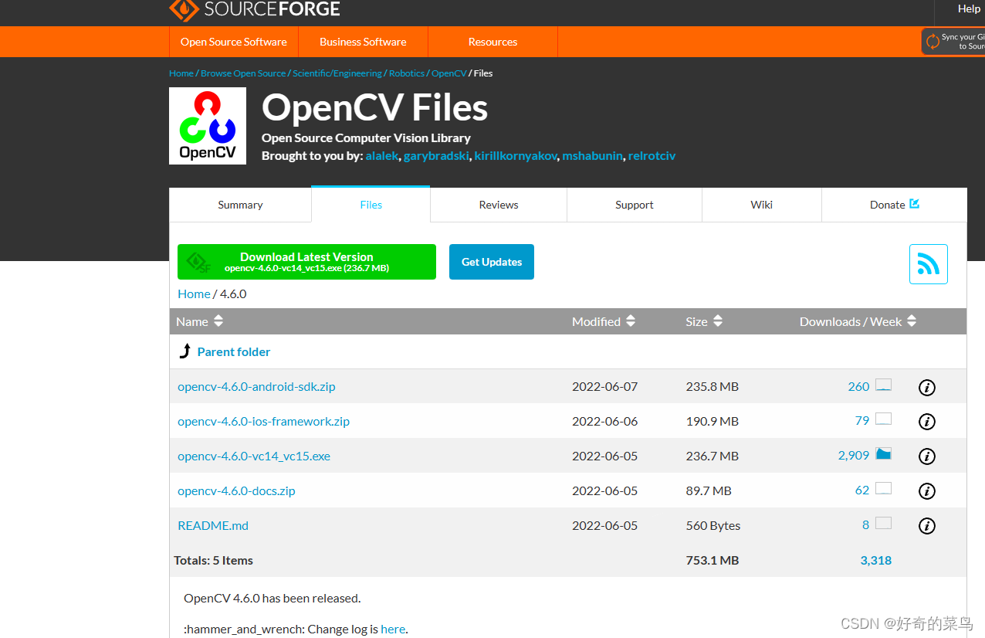The height and width of the screenshot is (638, 985).
Task: Sort files by Modified date
Action: 631,321
